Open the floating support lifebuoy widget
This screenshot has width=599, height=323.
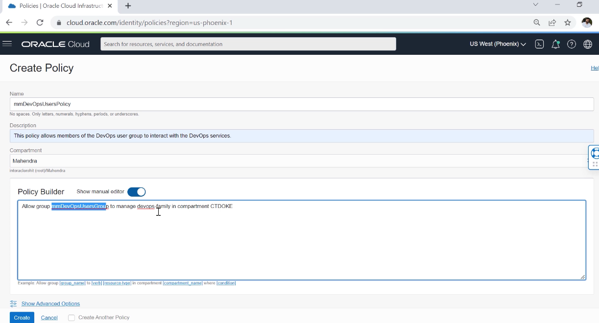click(x=595, y=153)
